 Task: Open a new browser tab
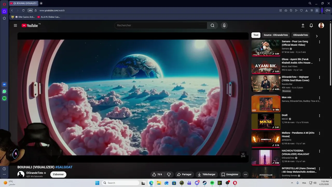coord(41,3)
